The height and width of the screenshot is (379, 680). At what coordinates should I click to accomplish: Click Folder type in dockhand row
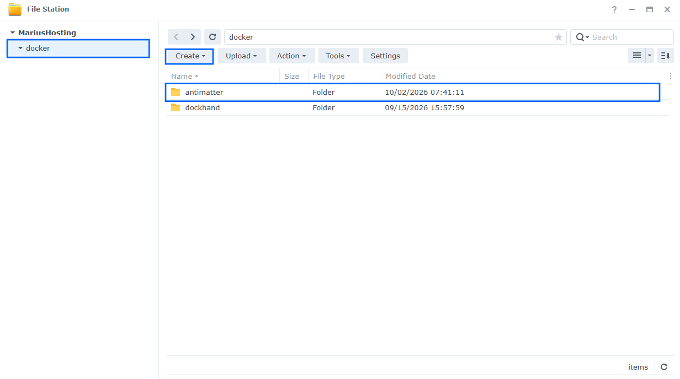(324, 107)
